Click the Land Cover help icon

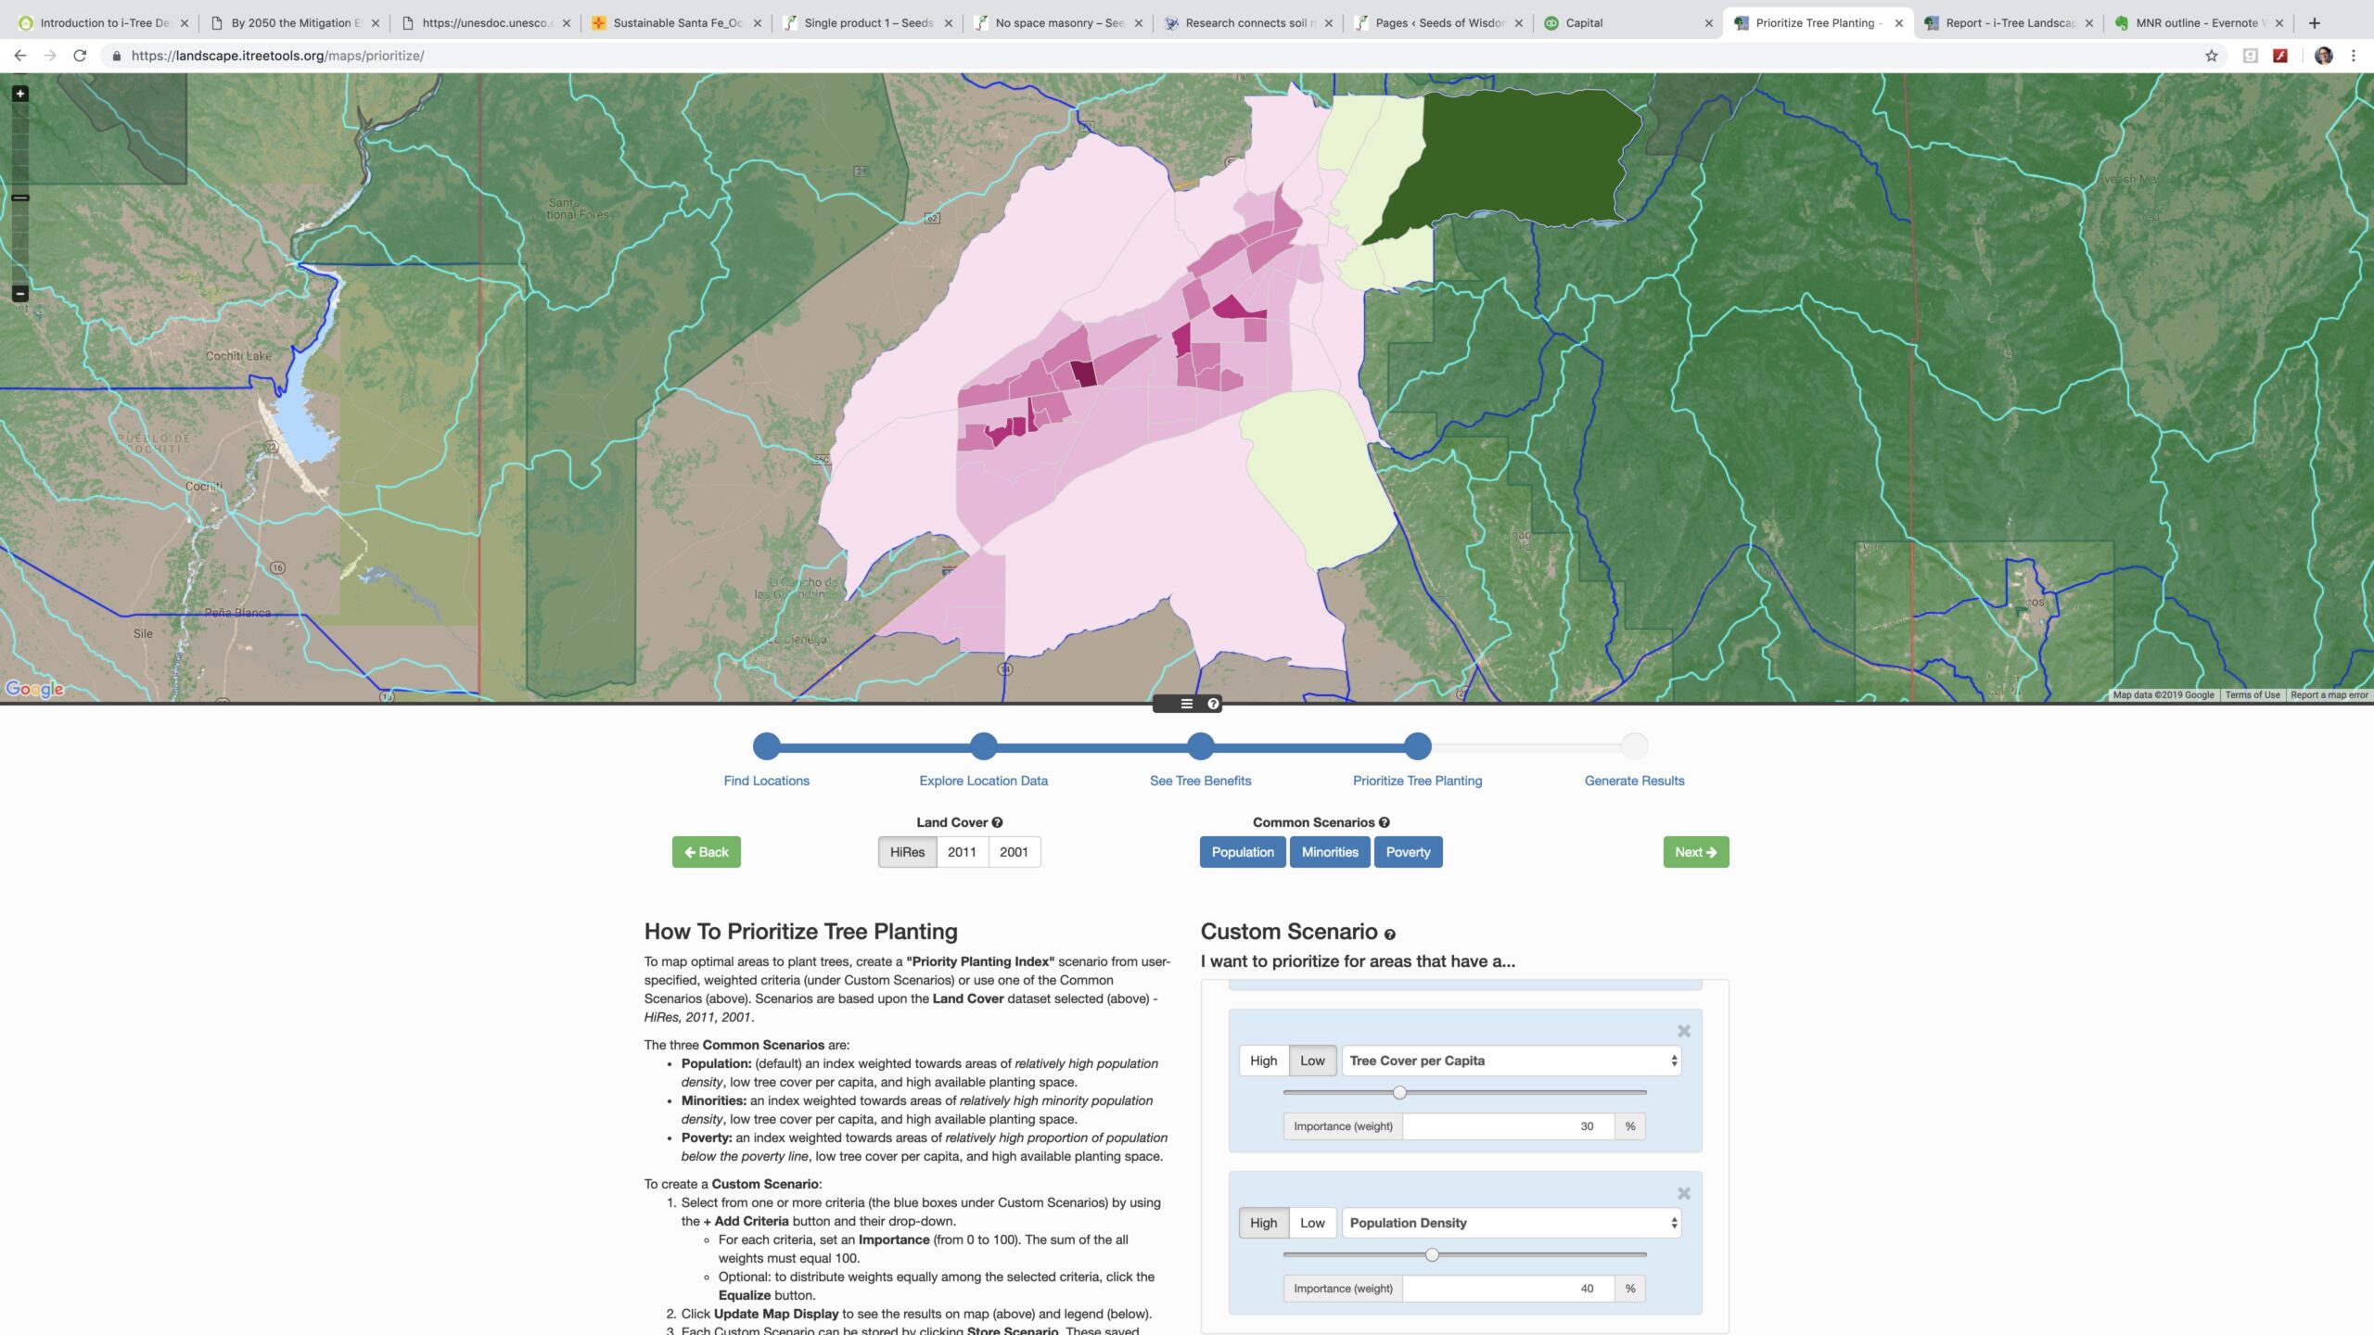(997, 822)
